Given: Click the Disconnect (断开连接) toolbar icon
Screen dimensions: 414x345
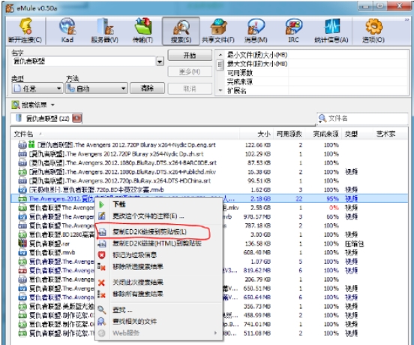Looking at the screenshot, I should tap(25, 31).
